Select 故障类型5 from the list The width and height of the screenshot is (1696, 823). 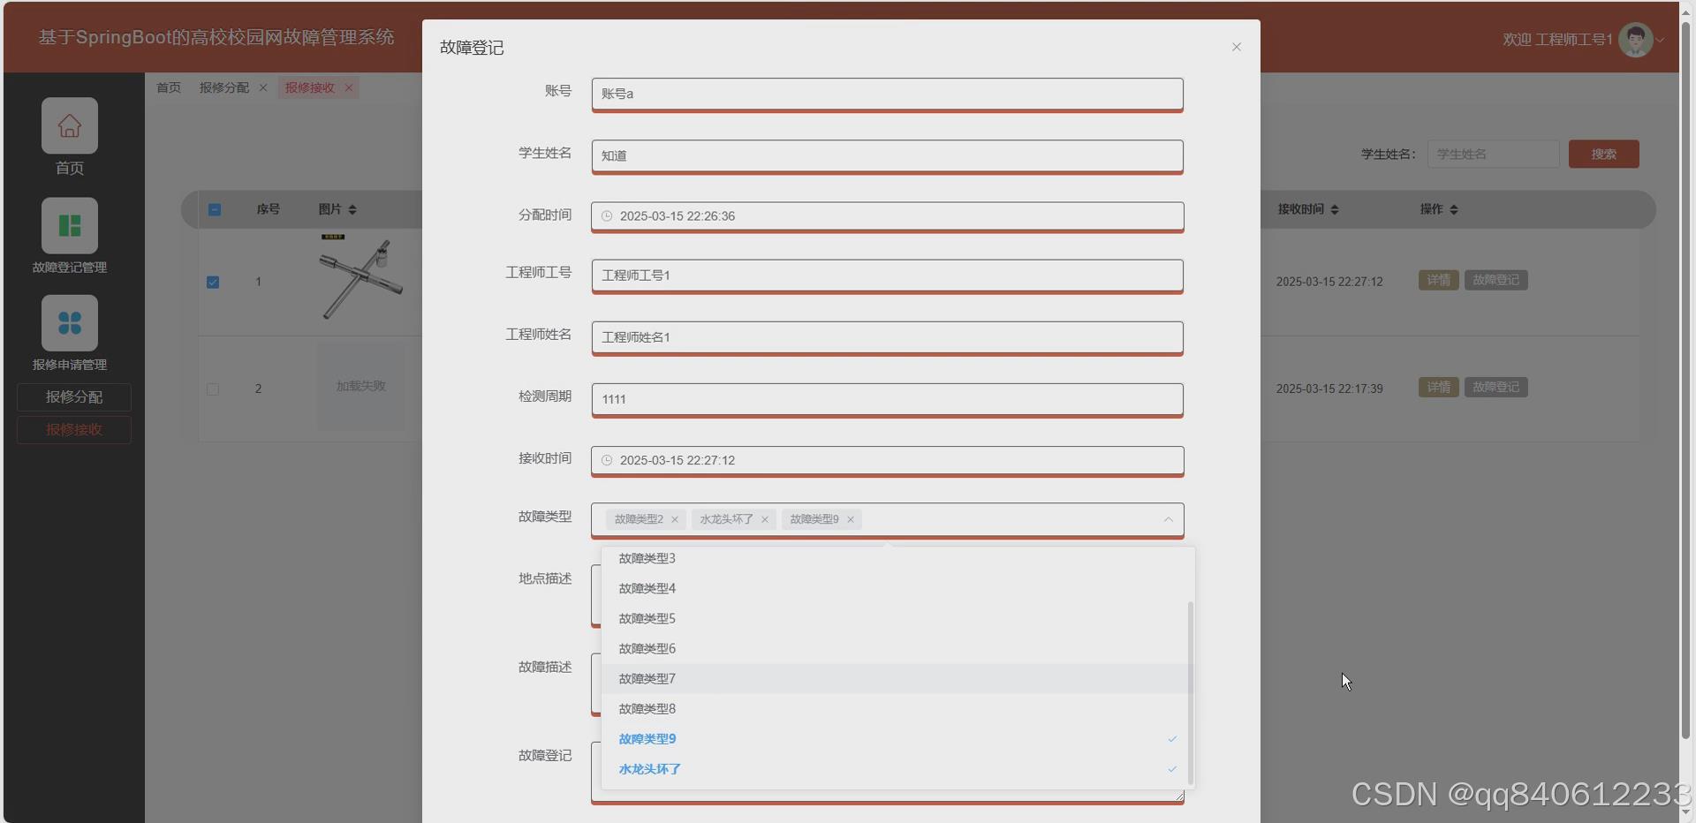click(895, 618)
